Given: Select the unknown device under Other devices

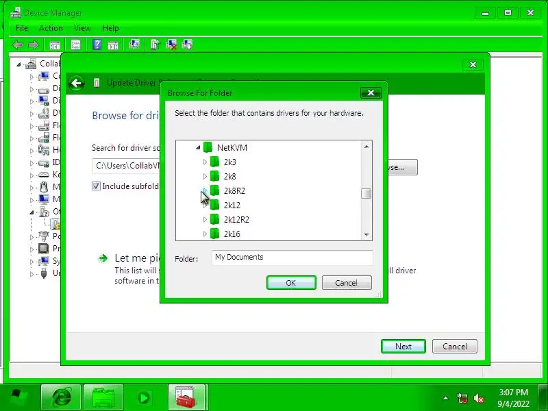Looking at the screenshot, I should click(x=55, y=225).
